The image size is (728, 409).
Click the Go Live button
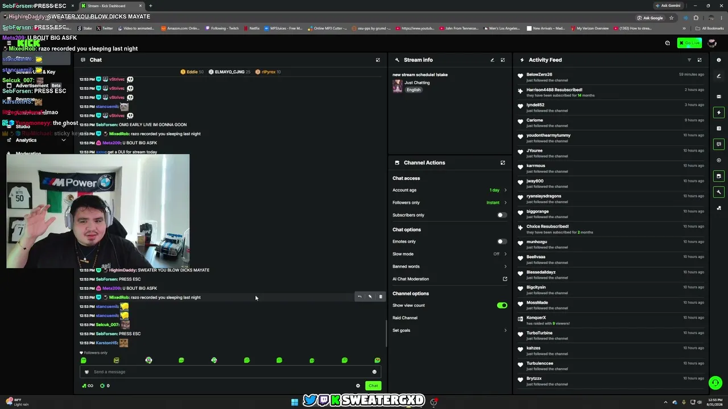tap(689, 43)
